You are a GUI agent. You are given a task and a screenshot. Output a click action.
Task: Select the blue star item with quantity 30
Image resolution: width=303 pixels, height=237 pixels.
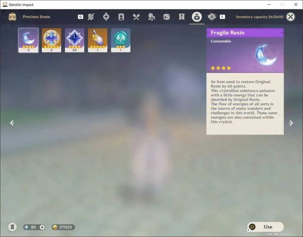click(75, 40)
